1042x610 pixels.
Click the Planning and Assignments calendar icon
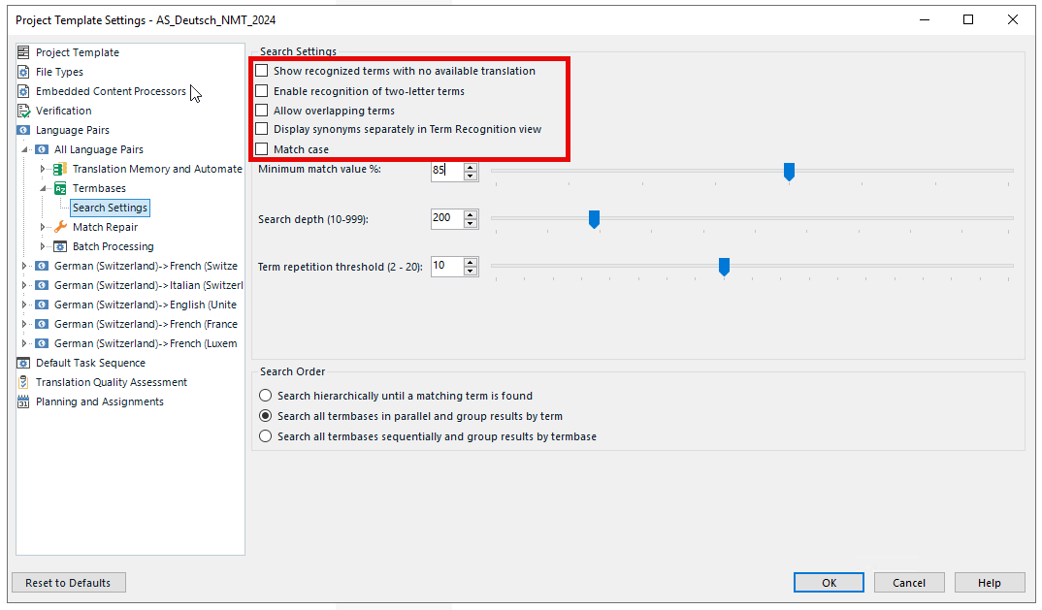pyautogui.click(x=23, y=401)
